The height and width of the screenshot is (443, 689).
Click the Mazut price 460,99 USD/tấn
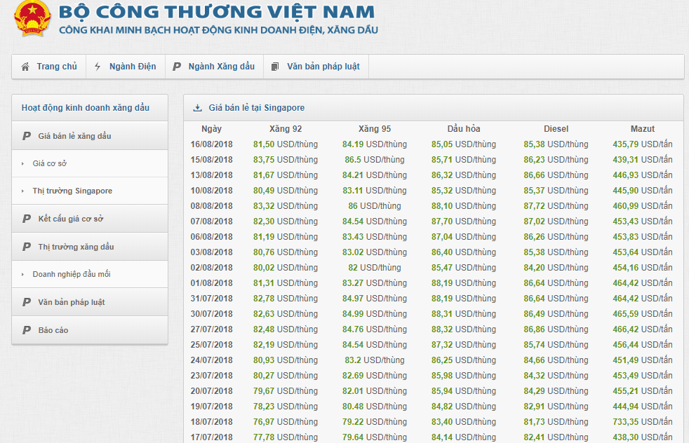(x=643, y=206)
